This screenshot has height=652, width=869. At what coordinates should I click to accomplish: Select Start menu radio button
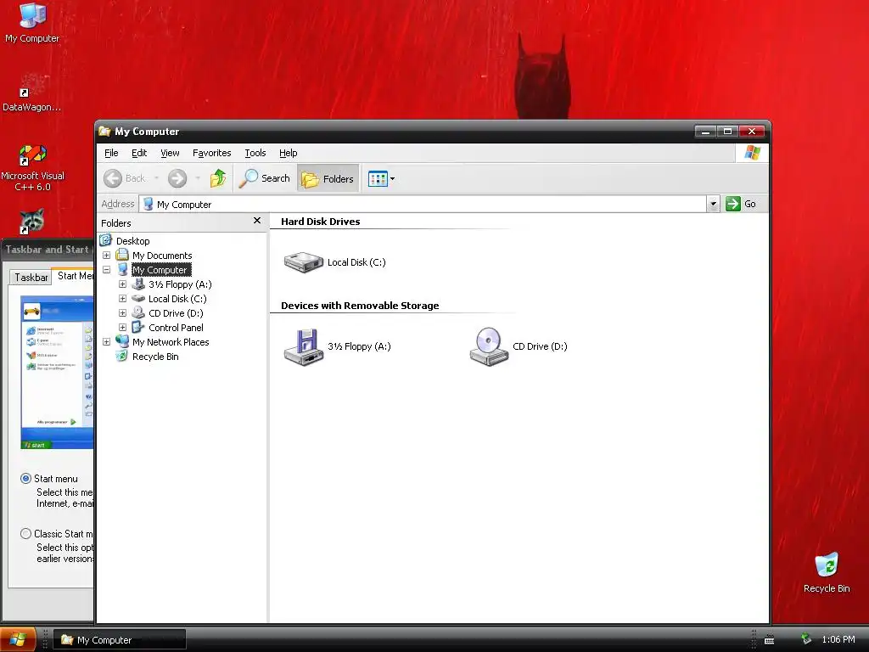click(x=25, y=479)
